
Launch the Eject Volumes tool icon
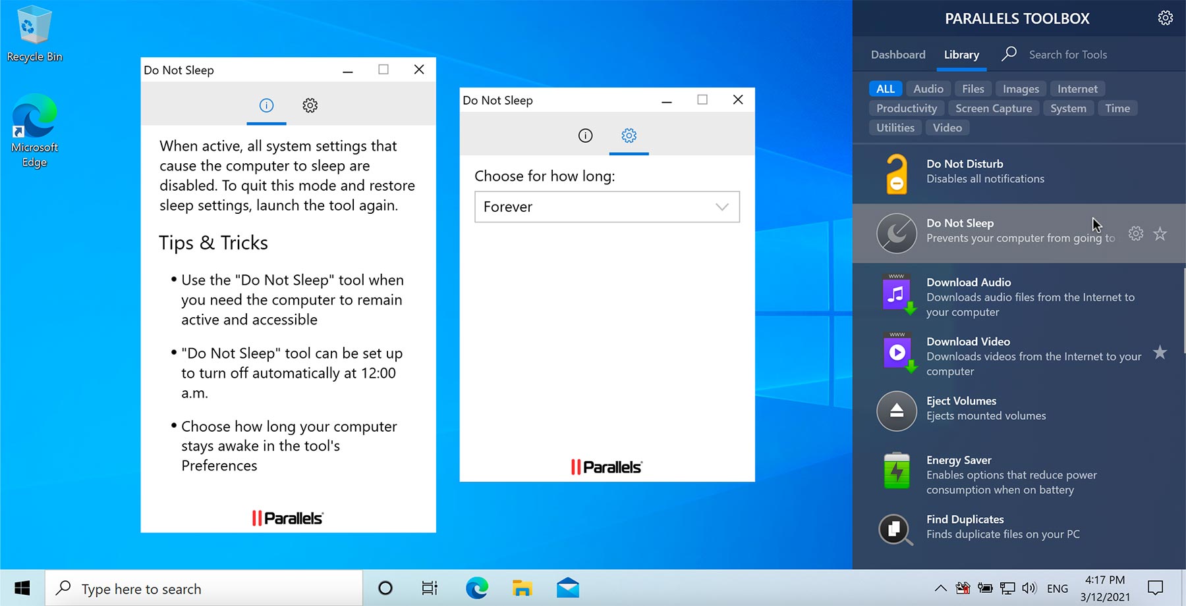[897, 411]
